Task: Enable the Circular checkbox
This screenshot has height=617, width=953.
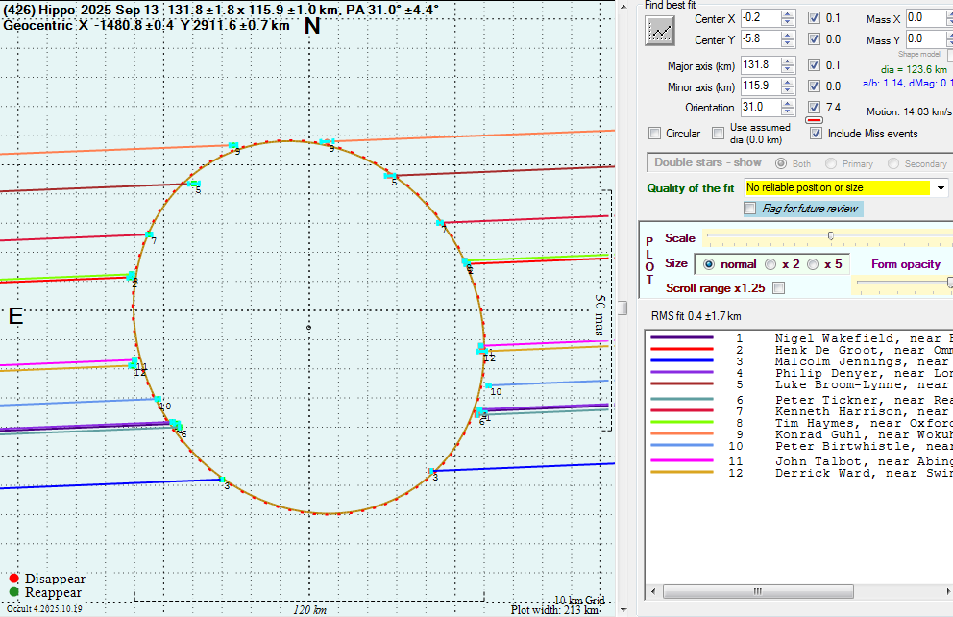Action: tap(655, 134)
